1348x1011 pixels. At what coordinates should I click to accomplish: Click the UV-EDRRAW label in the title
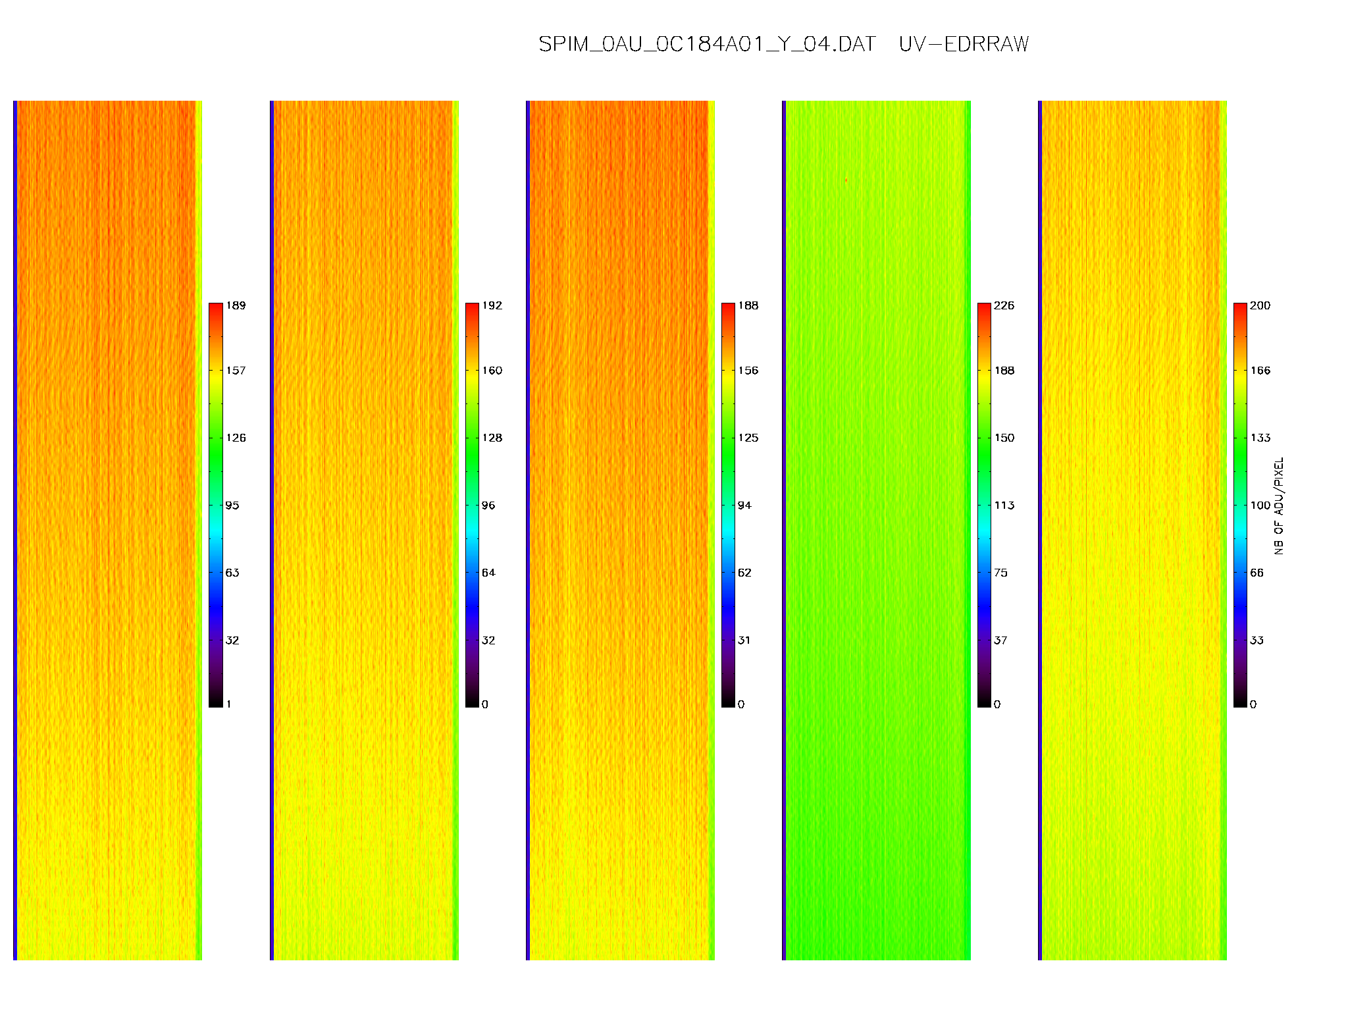click(x=964, y=44)
